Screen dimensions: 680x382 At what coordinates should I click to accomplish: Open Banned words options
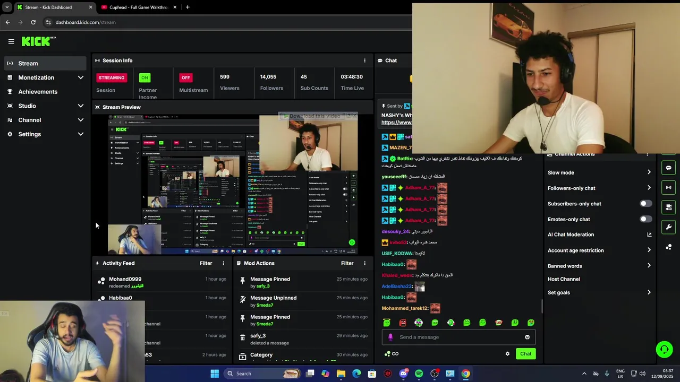[x=649, y=266]
